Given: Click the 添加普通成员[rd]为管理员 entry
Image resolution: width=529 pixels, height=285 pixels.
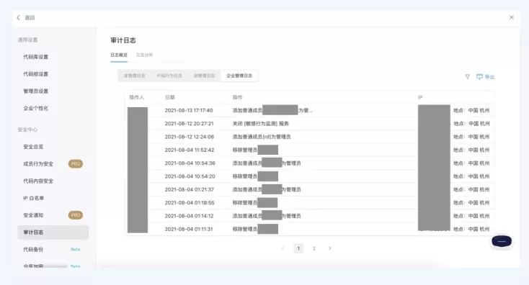Looking at the screenshot, I should click(262, 137).
